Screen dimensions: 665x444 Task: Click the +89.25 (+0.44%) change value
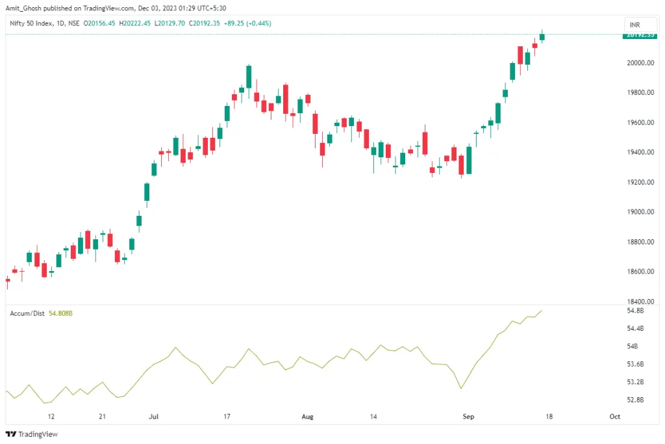[249, 23]
